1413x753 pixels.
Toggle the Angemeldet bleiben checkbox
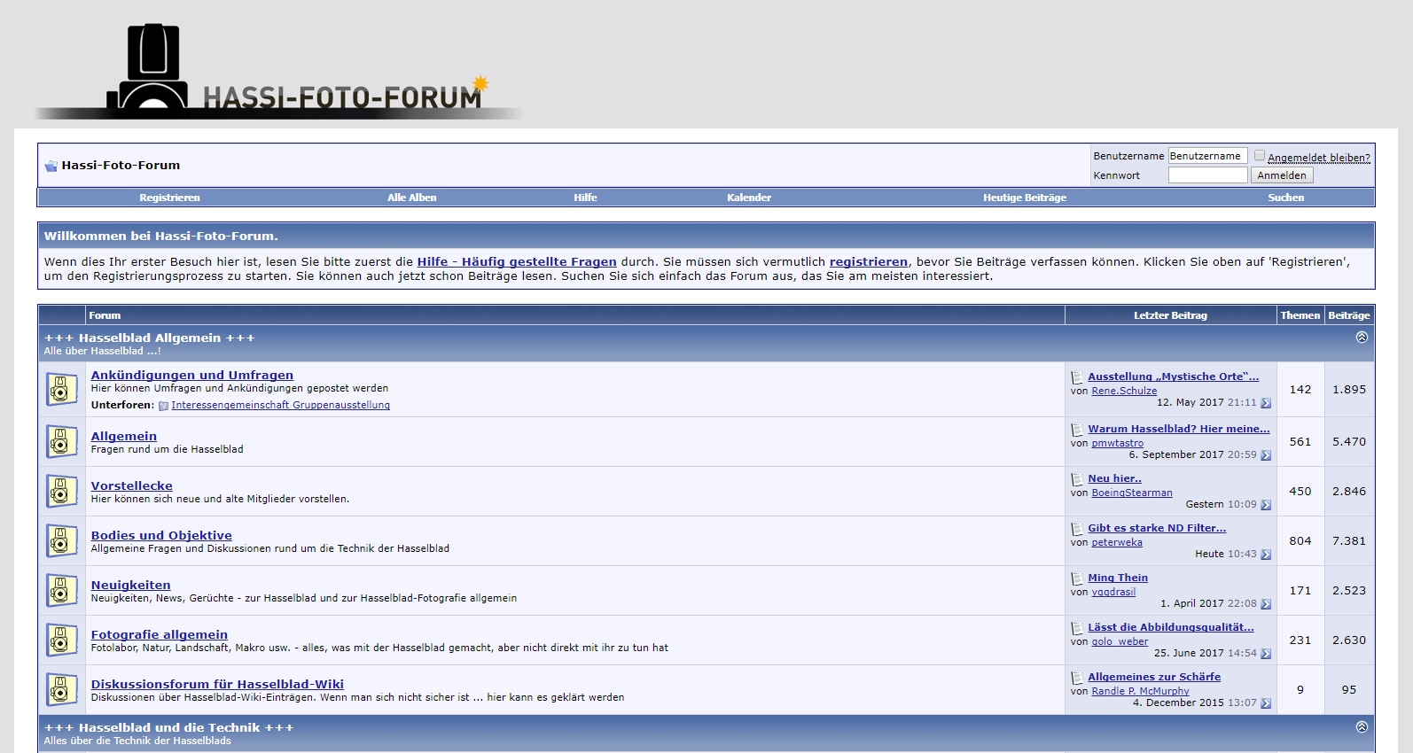1260,156
